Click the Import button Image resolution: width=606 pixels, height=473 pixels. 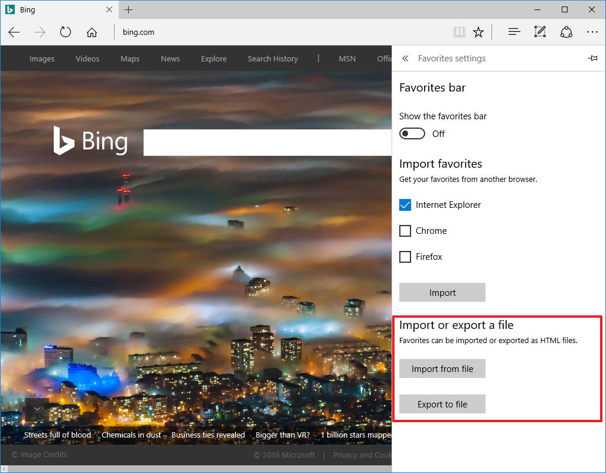pos(442,292)
